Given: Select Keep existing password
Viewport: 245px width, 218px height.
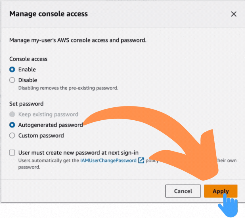Looking at the screenshot, I should coord(11,114).
